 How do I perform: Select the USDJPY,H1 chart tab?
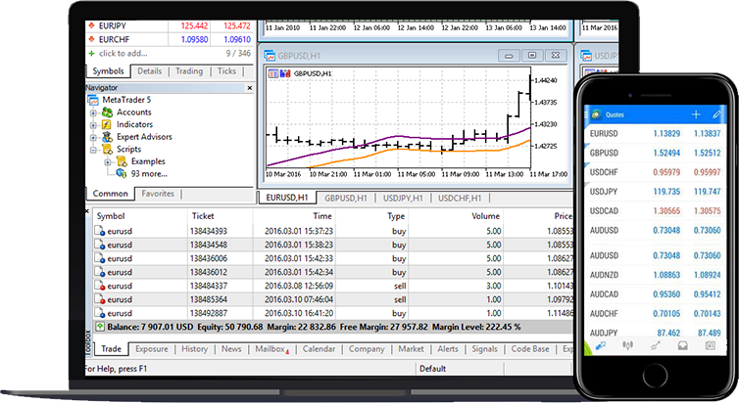click(x=403, y=198)
